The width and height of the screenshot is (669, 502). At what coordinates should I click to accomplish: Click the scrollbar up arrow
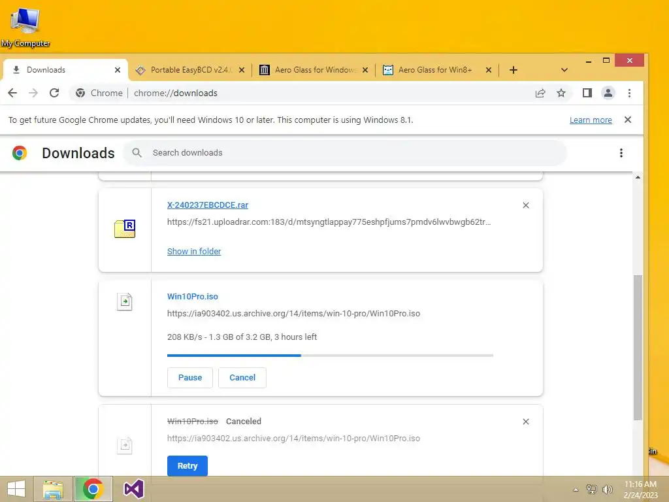(638, 176)
